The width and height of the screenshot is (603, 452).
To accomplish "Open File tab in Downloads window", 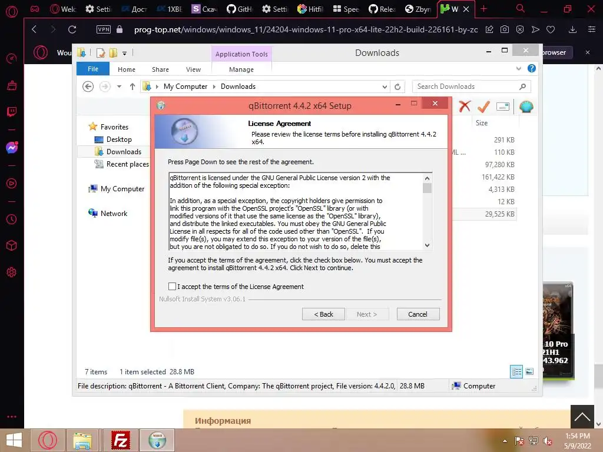I will [92, 69].
